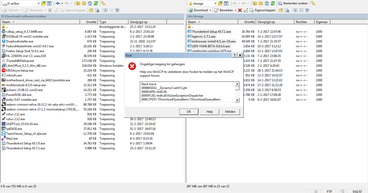This screenshot has width=368, height=193.
Task: Delete remote file with the red X icon
Action: coord(240,10)
